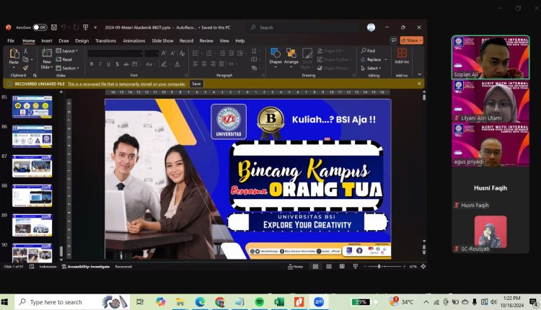This screenshot has width=541, height=310.
Task: Switch to the Insert tab
Action: pos(47,40)
